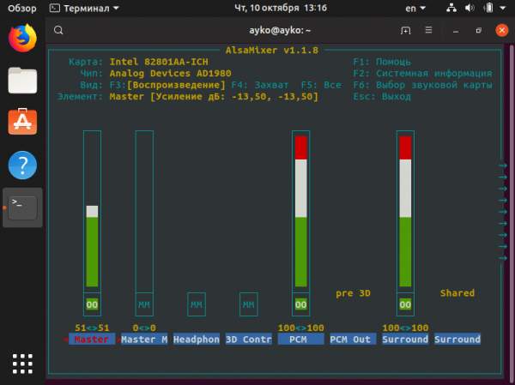Toggle Surround mute indicator OO
The image size is (515, 385).
405,304
